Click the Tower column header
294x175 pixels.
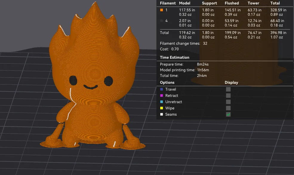point(253,3)
